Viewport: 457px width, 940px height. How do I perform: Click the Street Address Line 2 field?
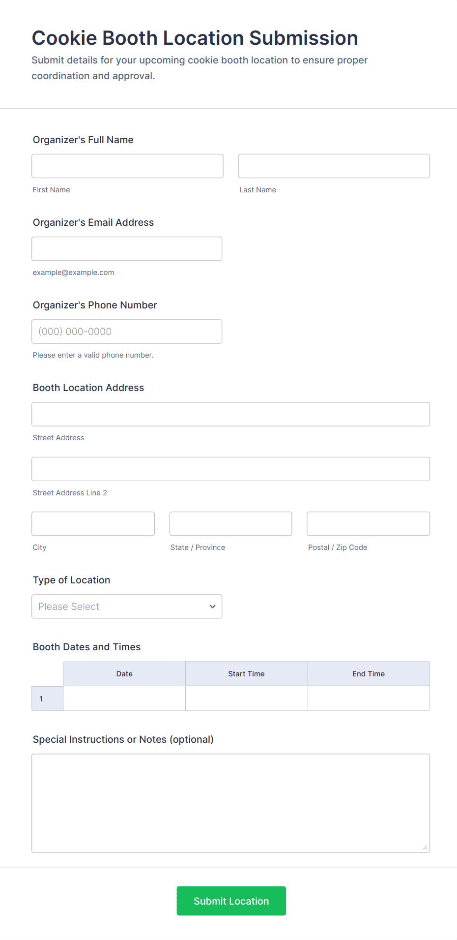click(230, 469)
